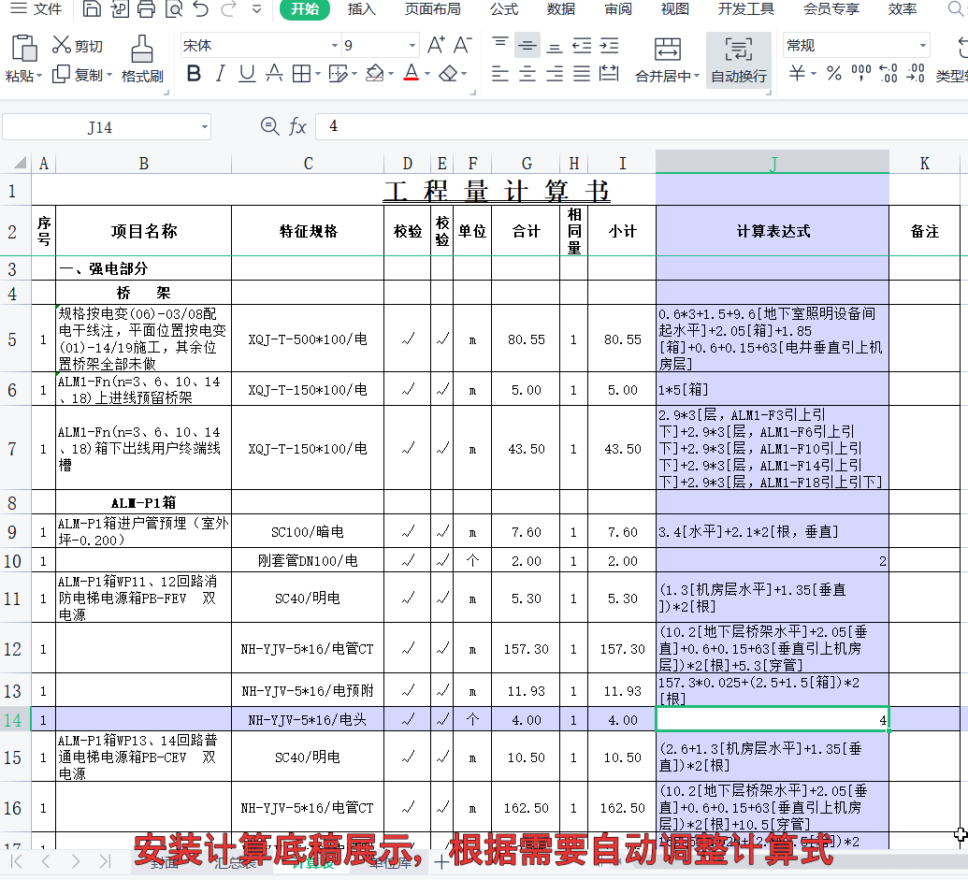Decrease indent in cell
This screenshot has height=880, width=968.
tap(582, 45)
